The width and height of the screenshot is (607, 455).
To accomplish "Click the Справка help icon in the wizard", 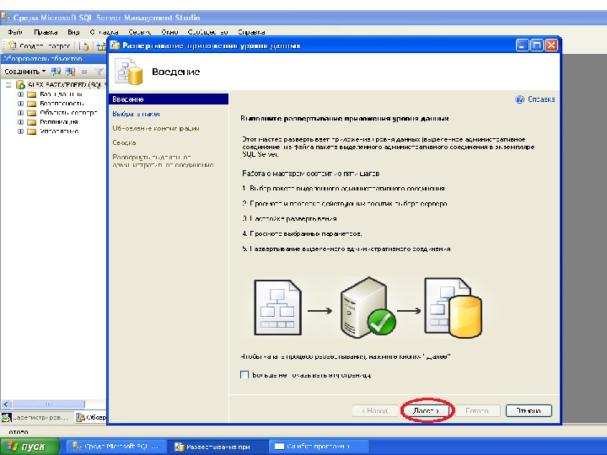I will [x=519, y=99].
